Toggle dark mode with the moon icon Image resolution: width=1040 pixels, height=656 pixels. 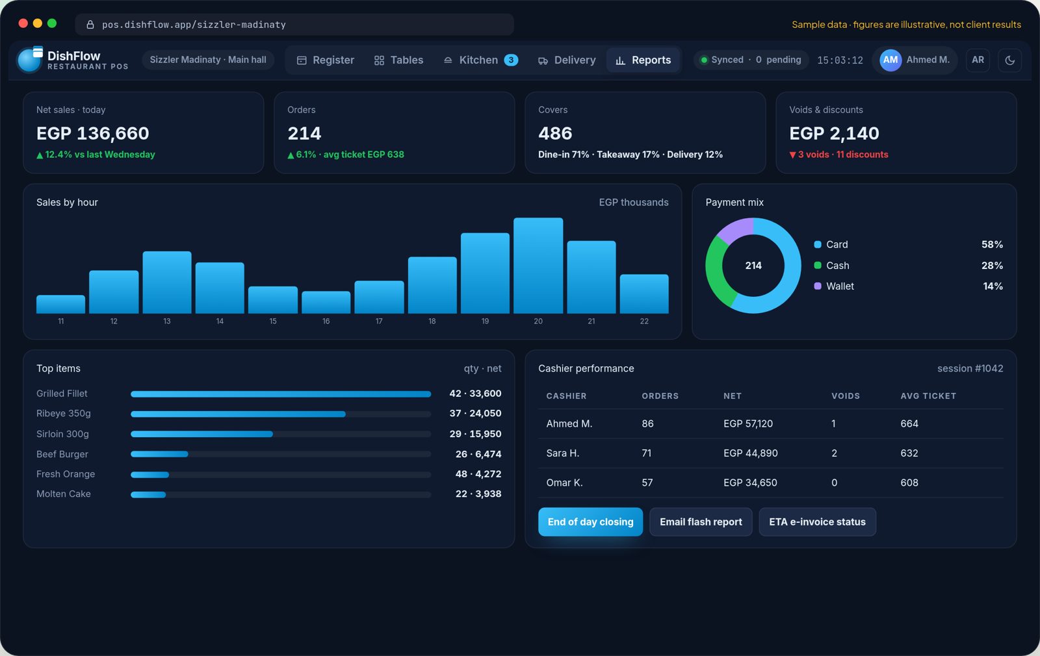[1009, 60]
